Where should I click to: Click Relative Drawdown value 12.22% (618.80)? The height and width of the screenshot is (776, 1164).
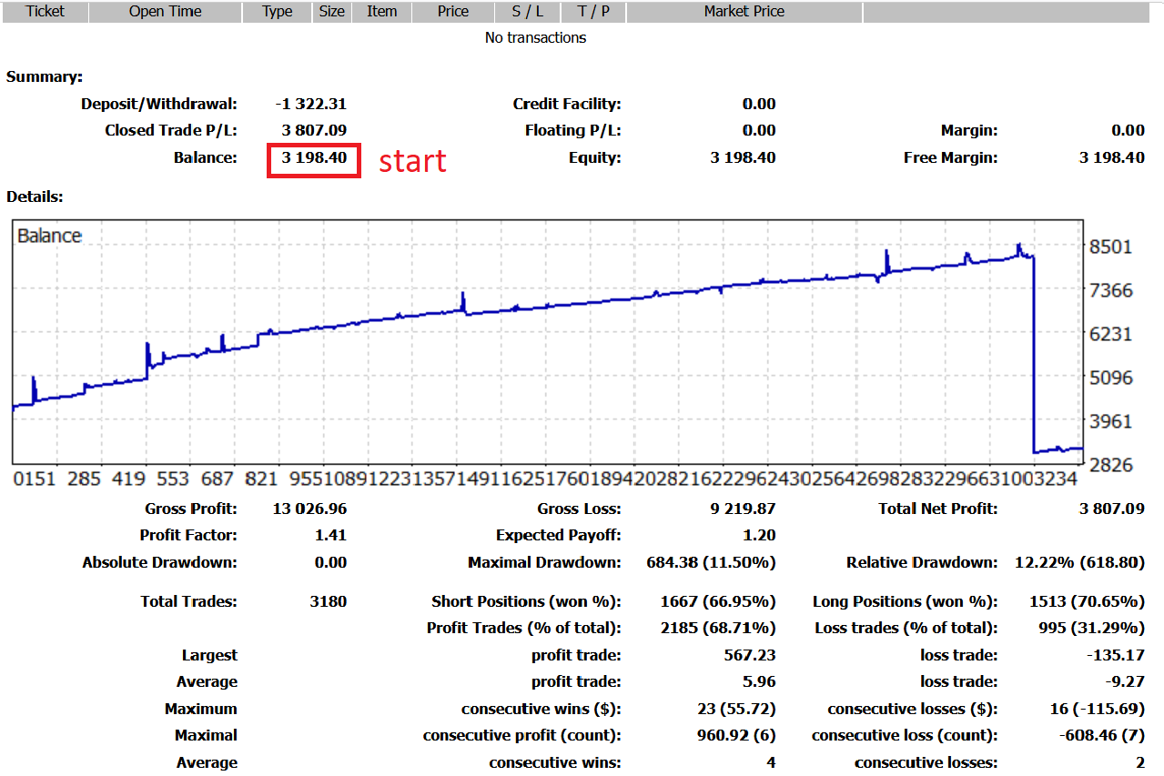coord(1079,563)
